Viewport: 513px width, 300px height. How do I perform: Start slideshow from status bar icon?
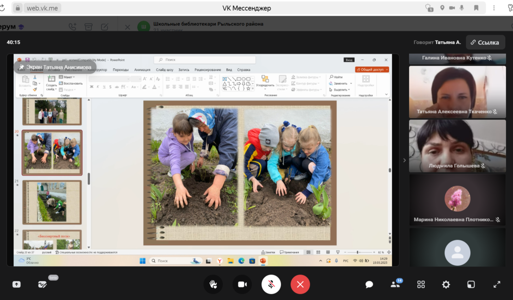338,252
